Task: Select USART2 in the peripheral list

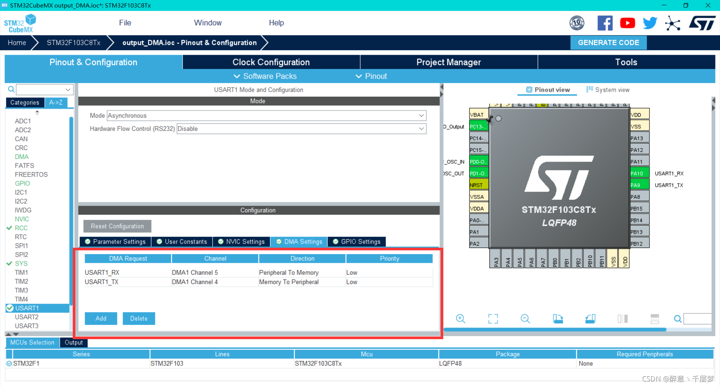Action: (x=27, y=317)
